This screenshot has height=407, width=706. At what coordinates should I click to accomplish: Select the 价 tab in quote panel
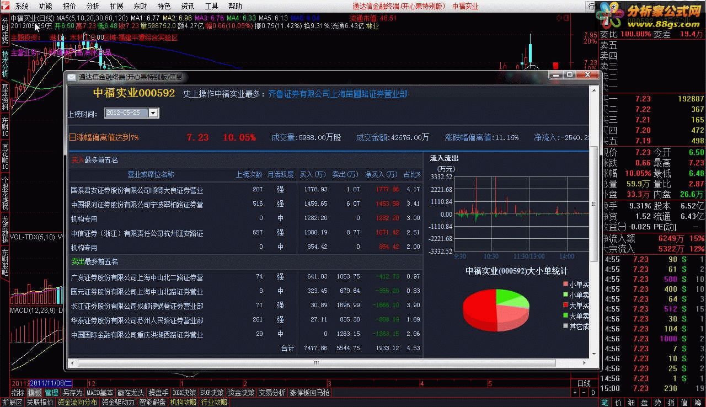click(618, 402)
